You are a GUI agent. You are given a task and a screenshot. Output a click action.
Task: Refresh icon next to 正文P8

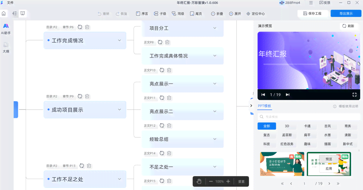tap(160, 42)
